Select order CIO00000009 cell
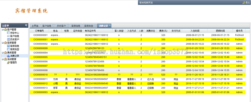This screenshot has width=251, height=102. coord(40,48)
